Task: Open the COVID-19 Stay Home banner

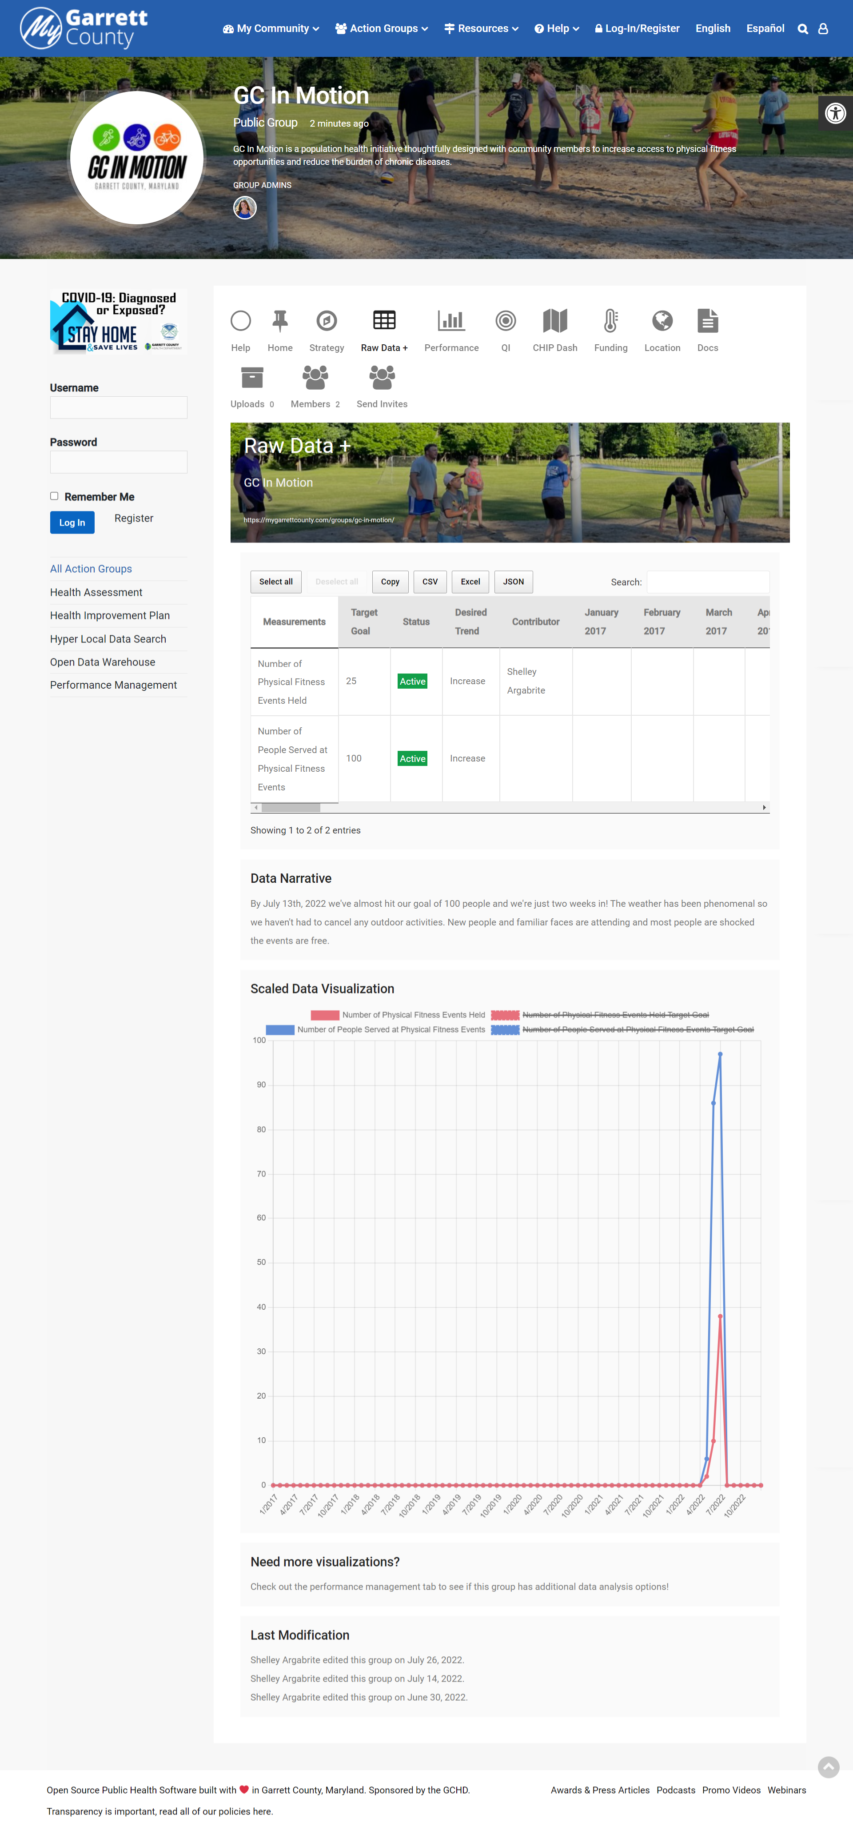Action: pos(118,321)
